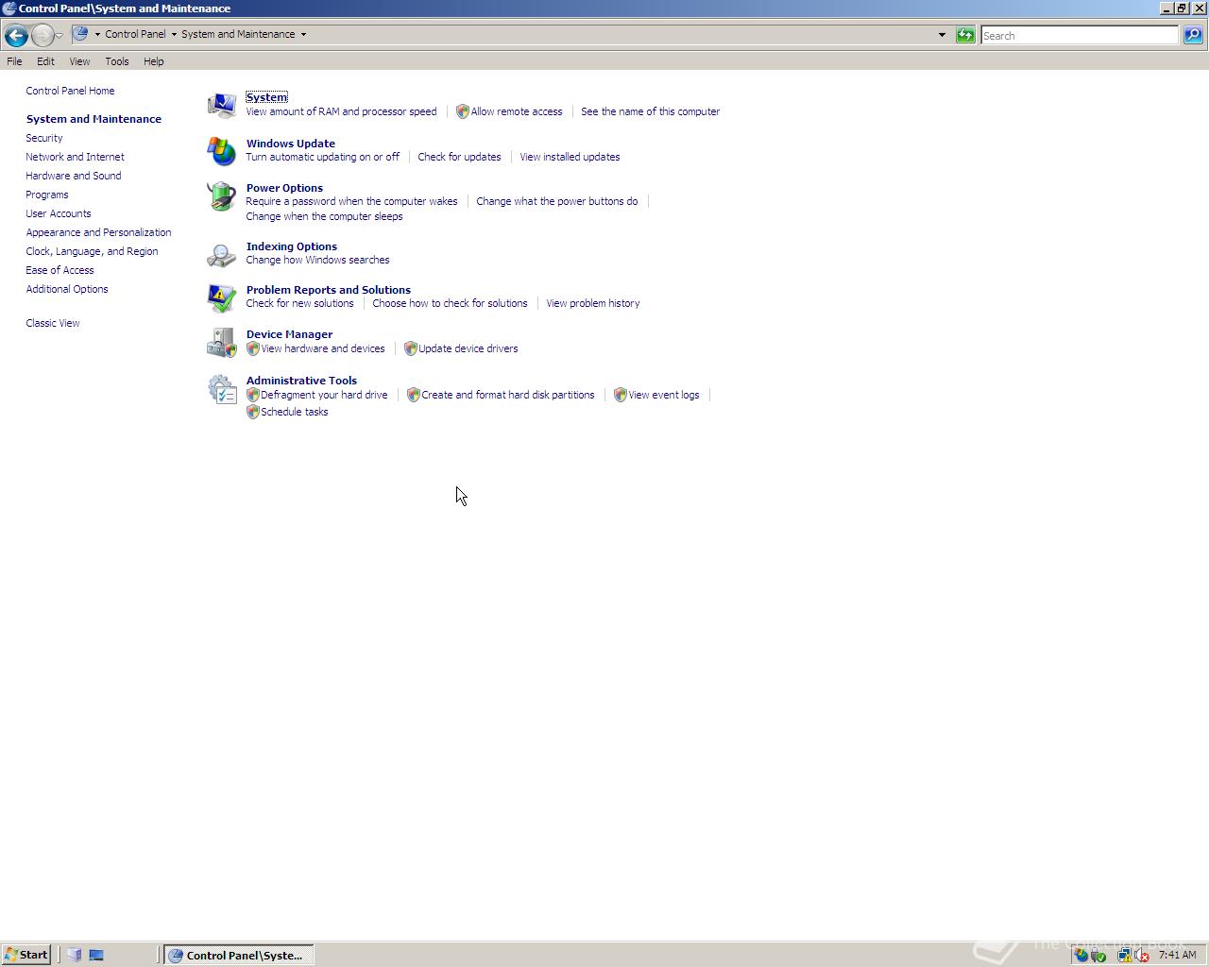
Task: Click See the name of this computer
Action: 650,111
